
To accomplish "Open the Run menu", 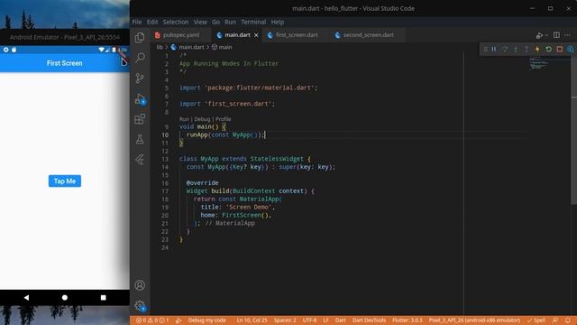I will (x=230, y=22).
